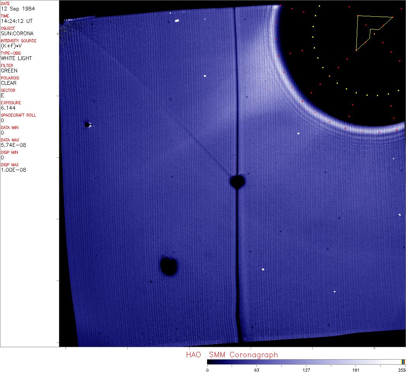Click the CLEAR polaroid value
This screenshot has width=406, height=372.
9,83
